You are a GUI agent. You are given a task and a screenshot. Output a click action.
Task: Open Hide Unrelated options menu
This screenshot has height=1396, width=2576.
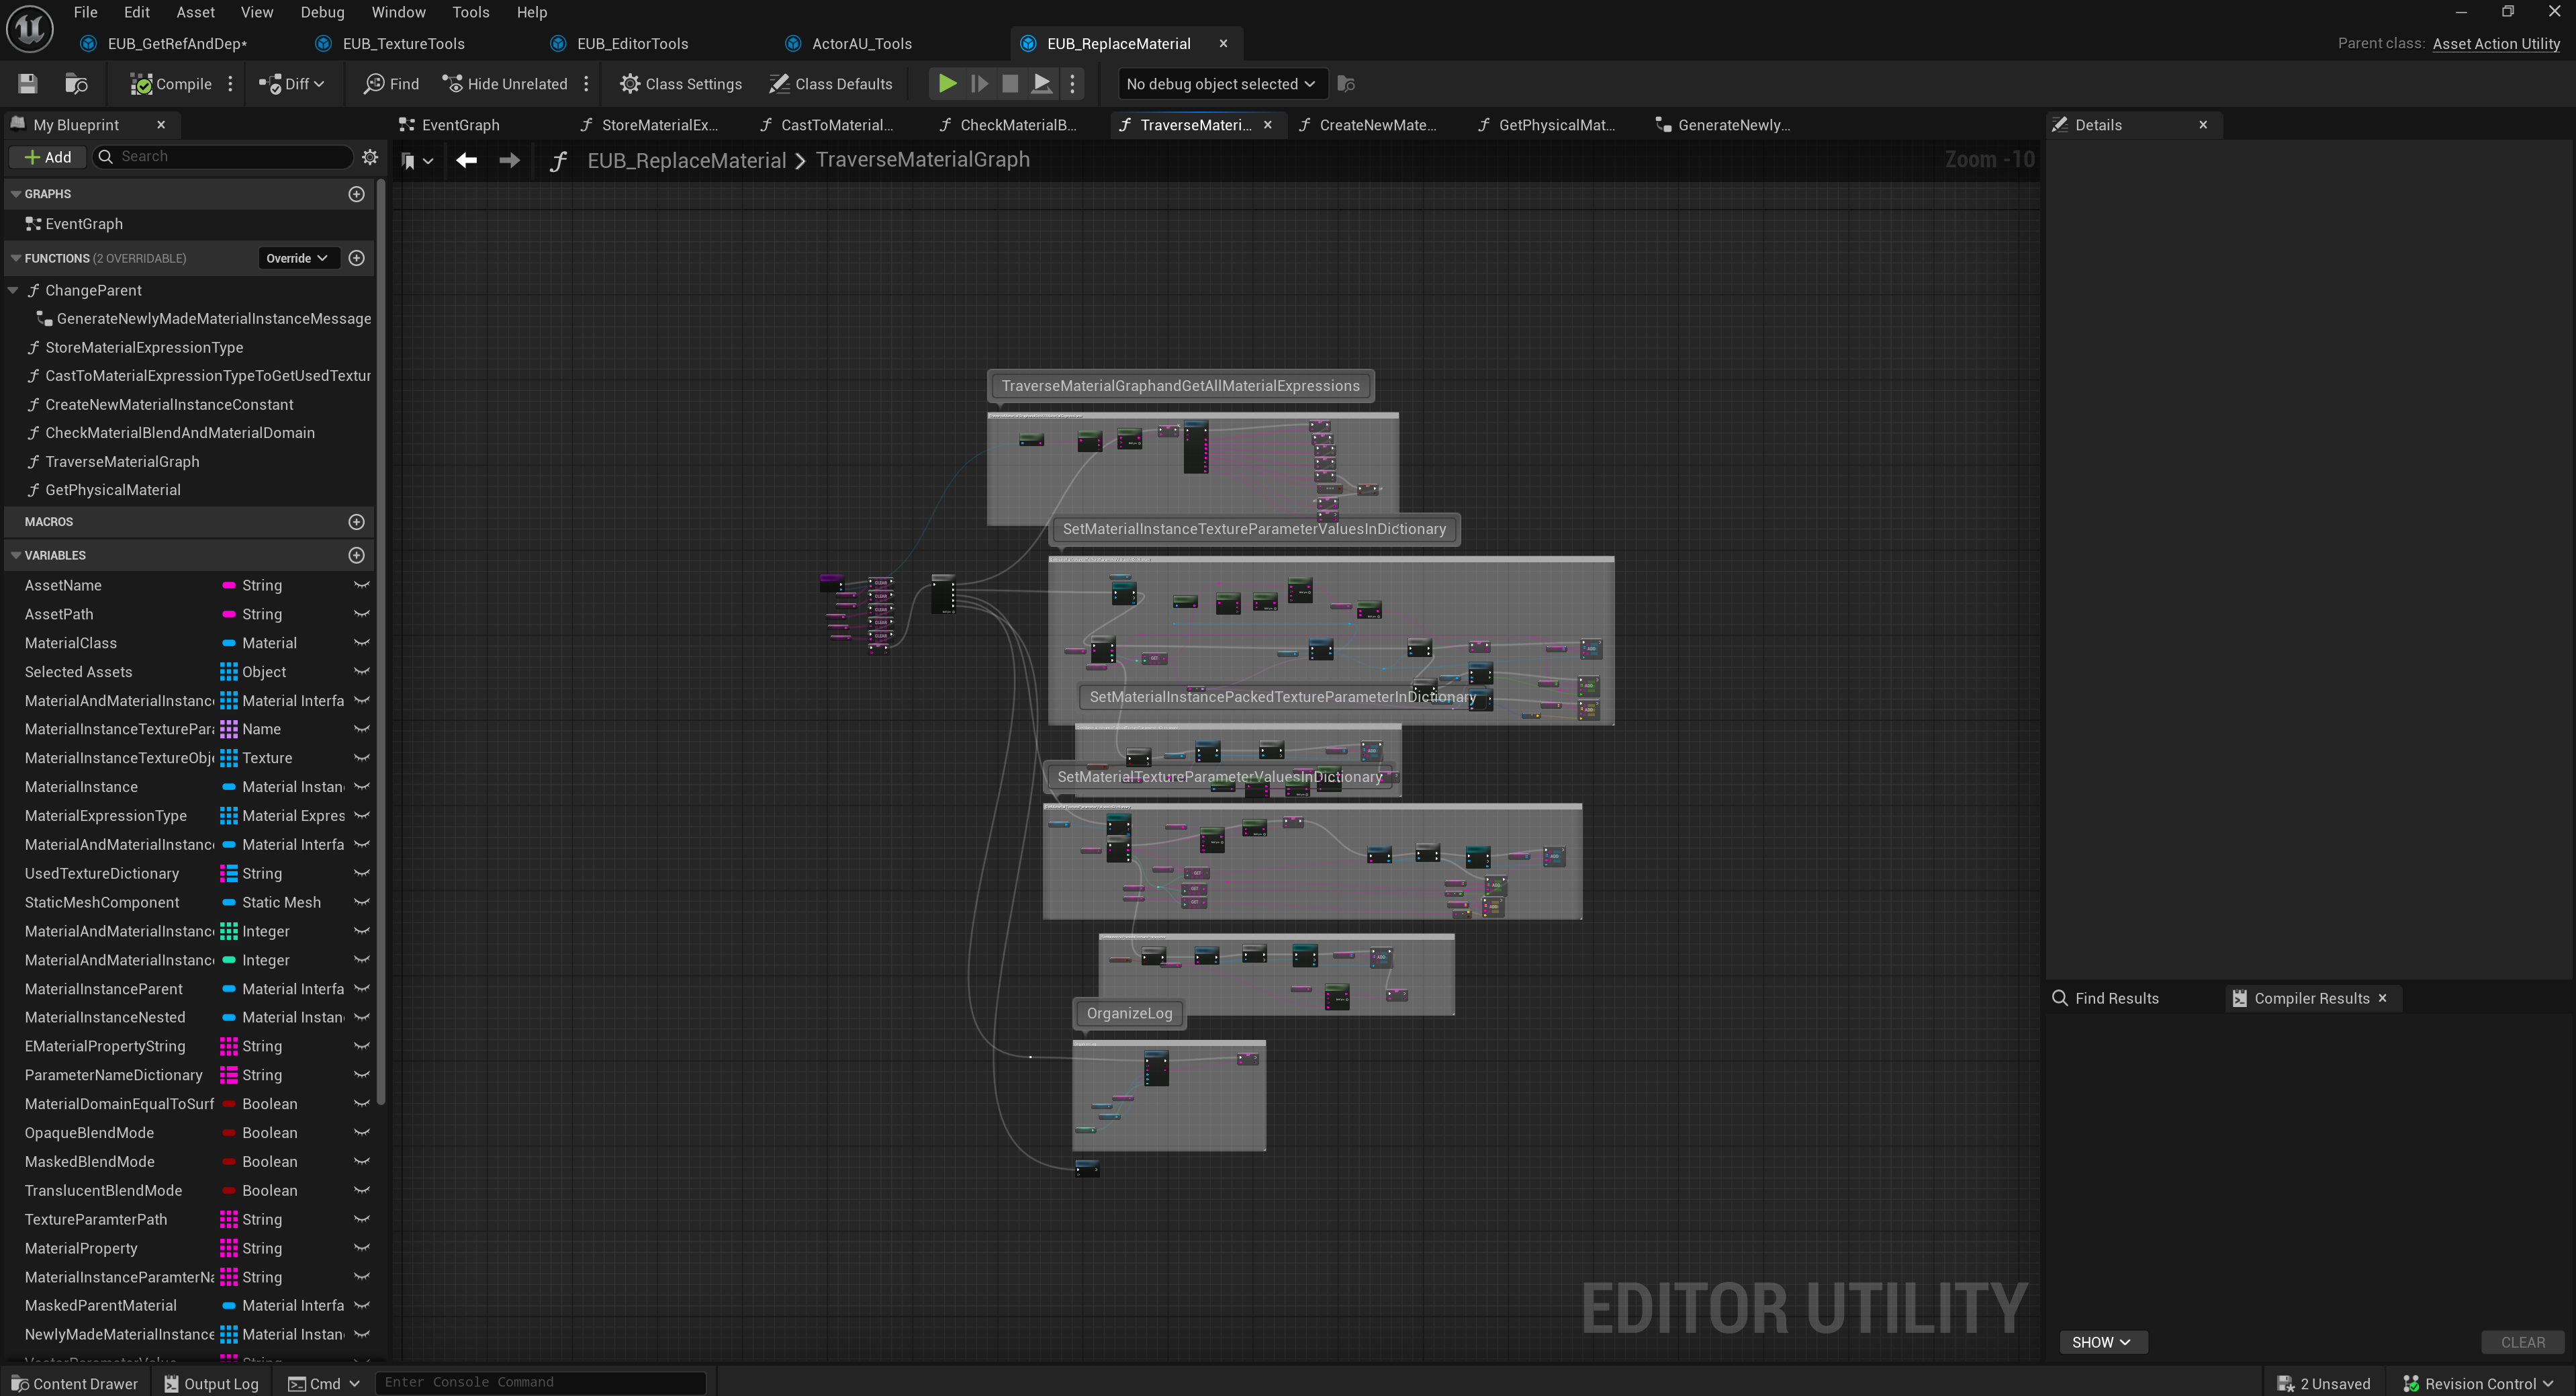586,84
